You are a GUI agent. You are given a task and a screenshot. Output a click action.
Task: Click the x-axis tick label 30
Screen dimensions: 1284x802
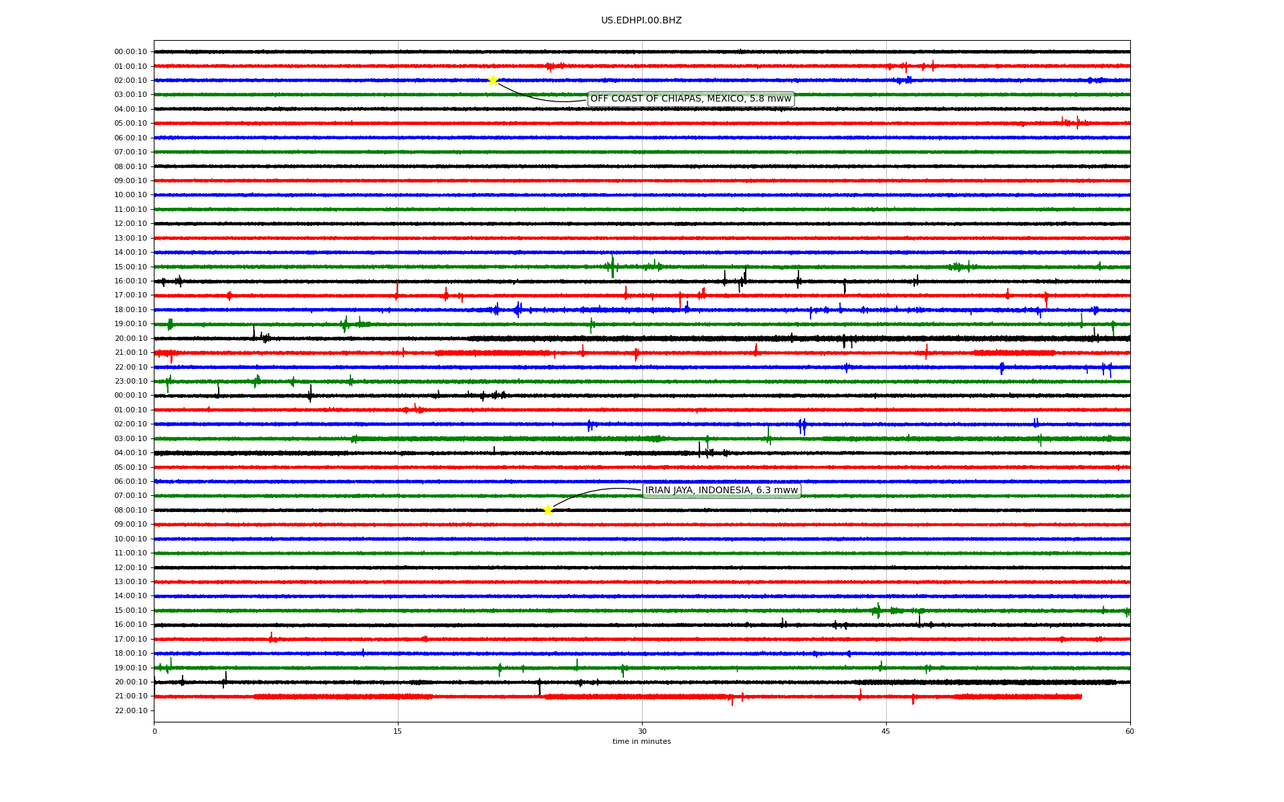tap(642, 731)
